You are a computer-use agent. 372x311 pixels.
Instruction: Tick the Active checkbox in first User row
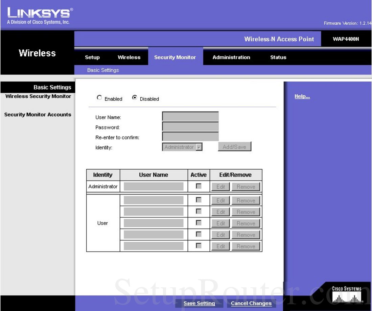(x=199, y=200)
